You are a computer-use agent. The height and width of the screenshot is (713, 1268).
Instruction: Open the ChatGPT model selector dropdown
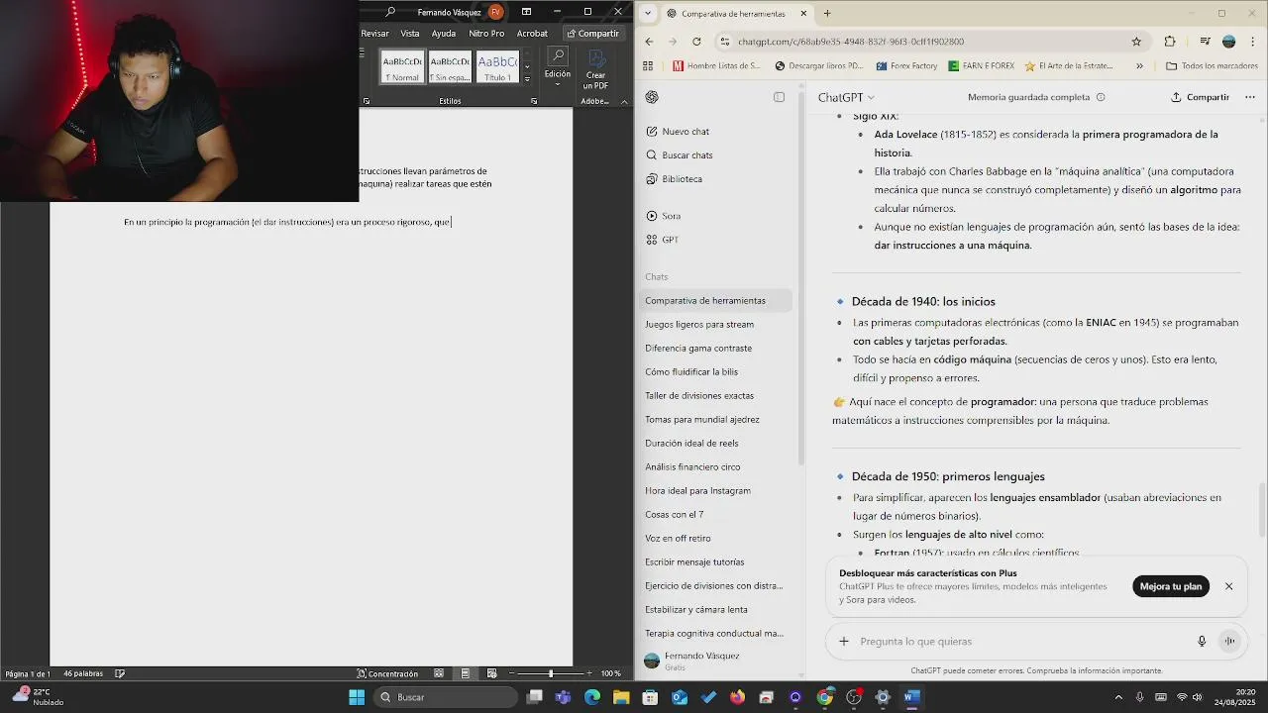846,97
